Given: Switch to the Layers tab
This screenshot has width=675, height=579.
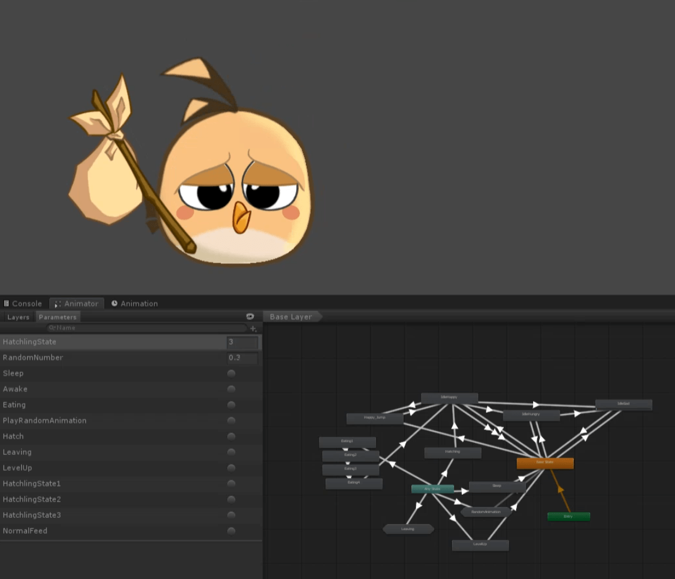Looking at the screenshot, I should [x=18, y=317].
